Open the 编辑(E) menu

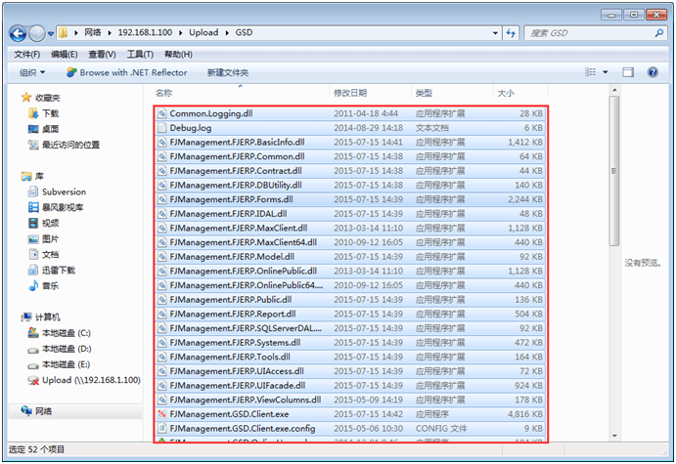pyautogui.click(x=65, y=55)
